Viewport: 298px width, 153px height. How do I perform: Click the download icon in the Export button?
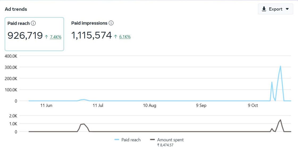264,9
